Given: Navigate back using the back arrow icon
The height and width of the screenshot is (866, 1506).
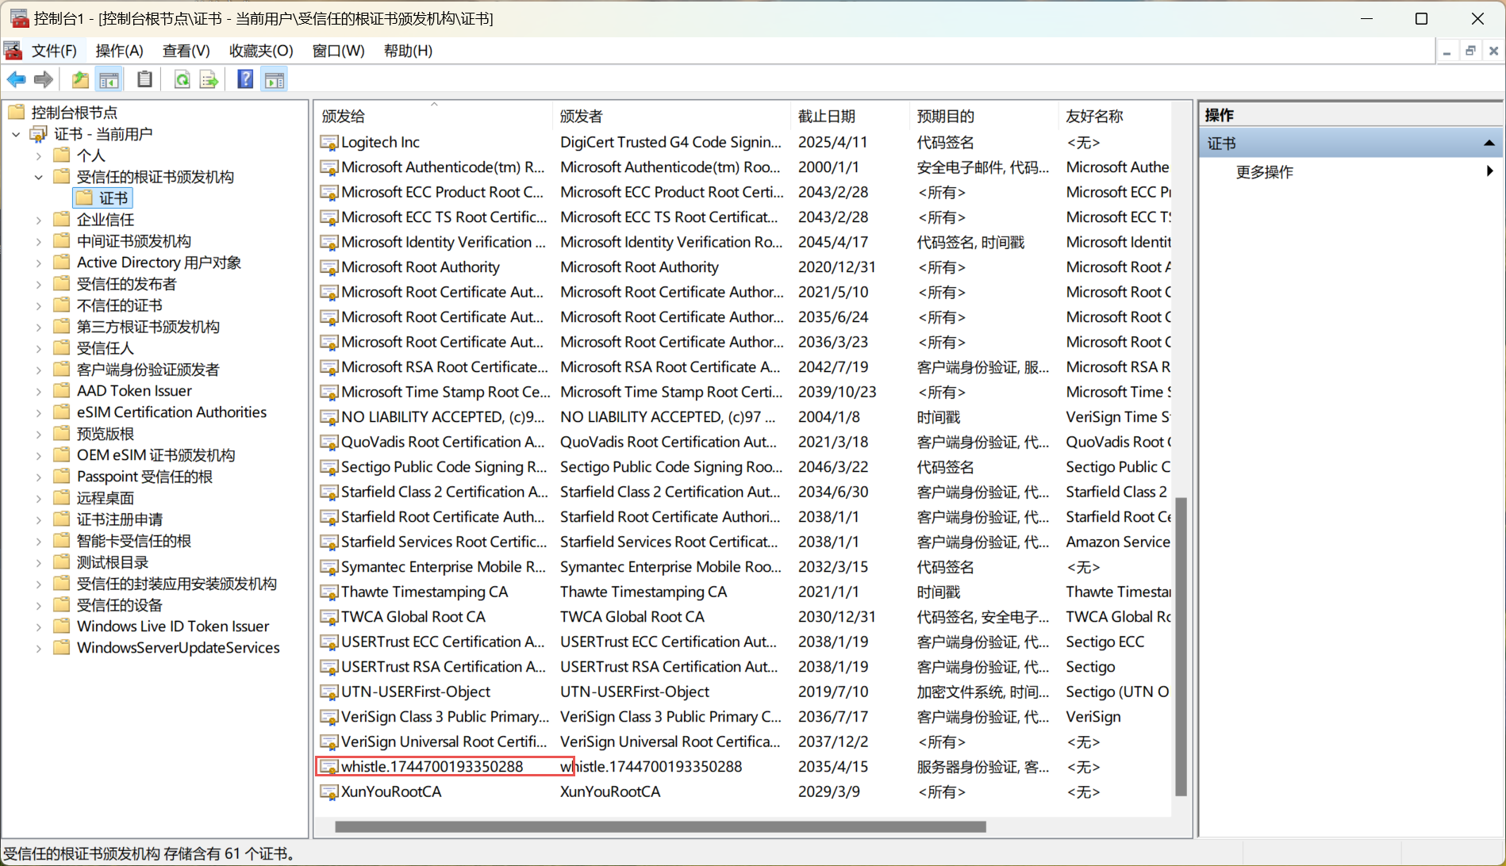Looking at the screenshot, I should coord(16,79).
